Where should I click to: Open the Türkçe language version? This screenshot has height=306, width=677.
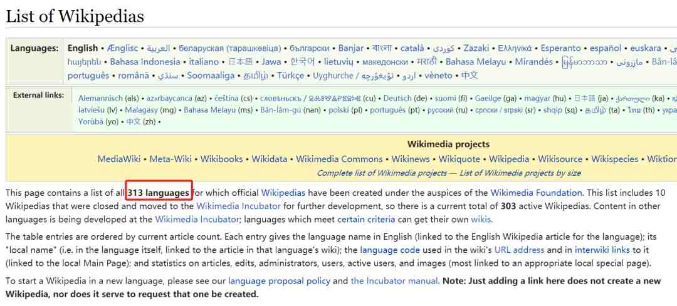291,76
